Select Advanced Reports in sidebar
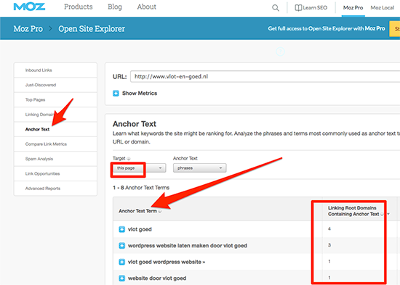Image resolution: width=400 pixels, height=285 pixels. click(55, 189)
